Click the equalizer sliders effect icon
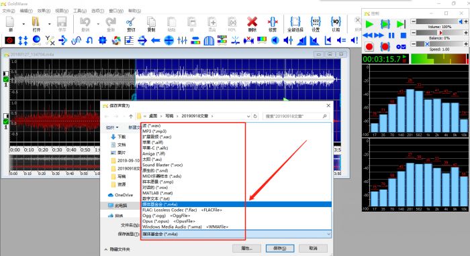The height and width of the screenshot is (256, 470). [182, 40]
